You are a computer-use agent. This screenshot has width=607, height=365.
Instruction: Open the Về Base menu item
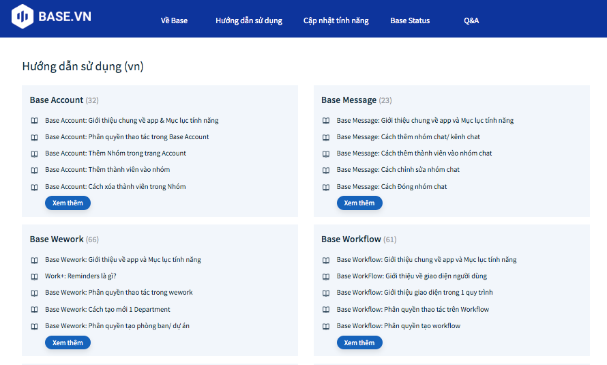(174, 20)
